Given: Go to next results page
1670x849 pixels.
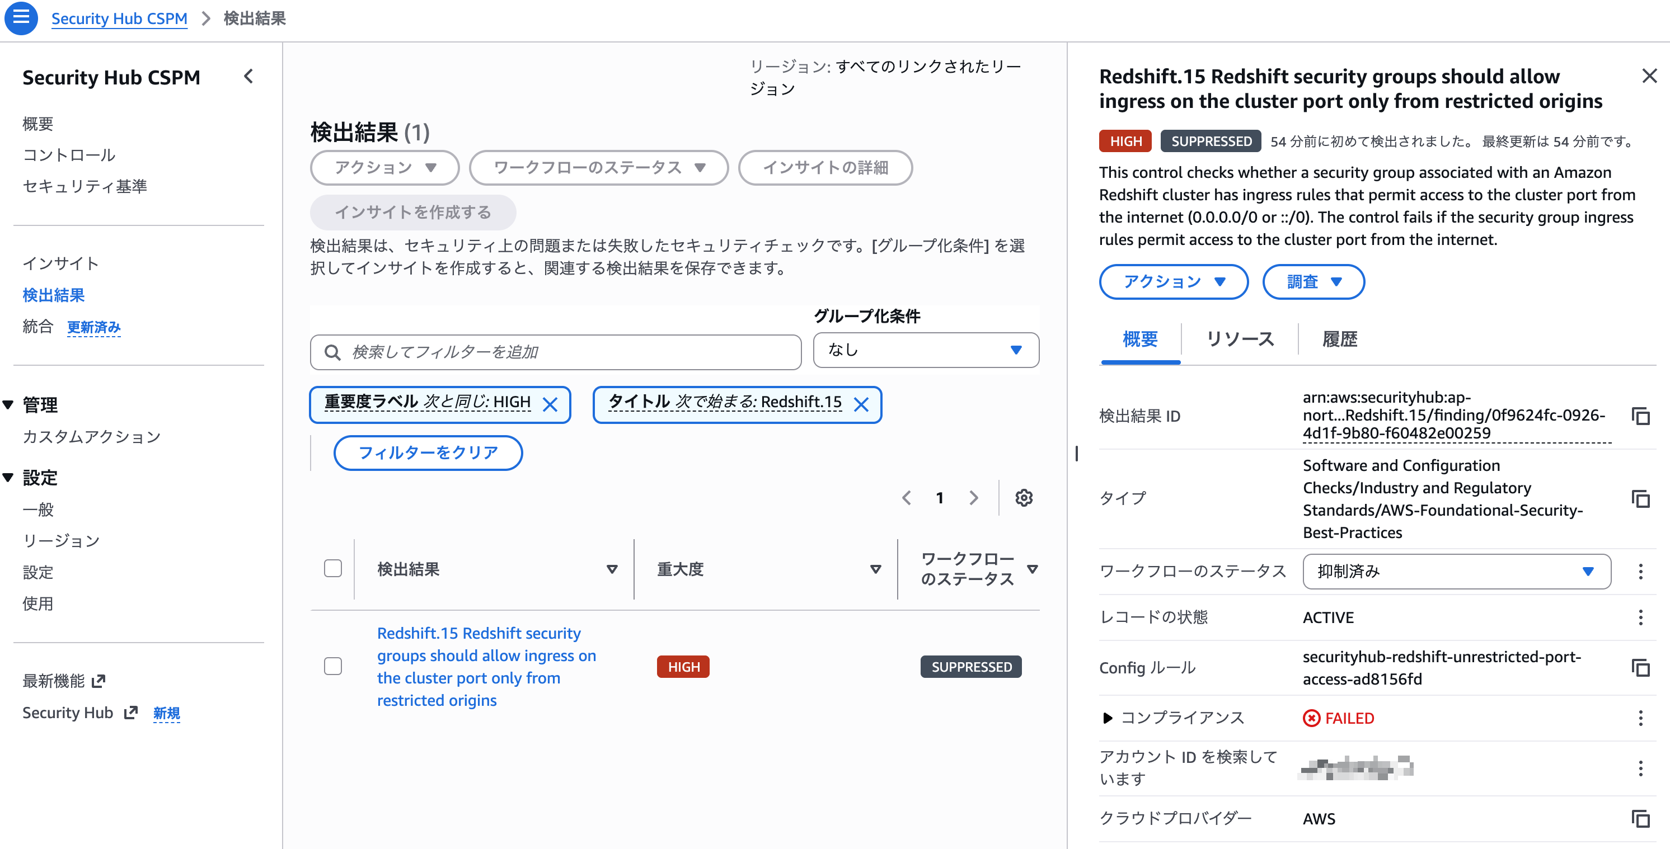Looking at the screenshot, I should click(x=973, y=498).
